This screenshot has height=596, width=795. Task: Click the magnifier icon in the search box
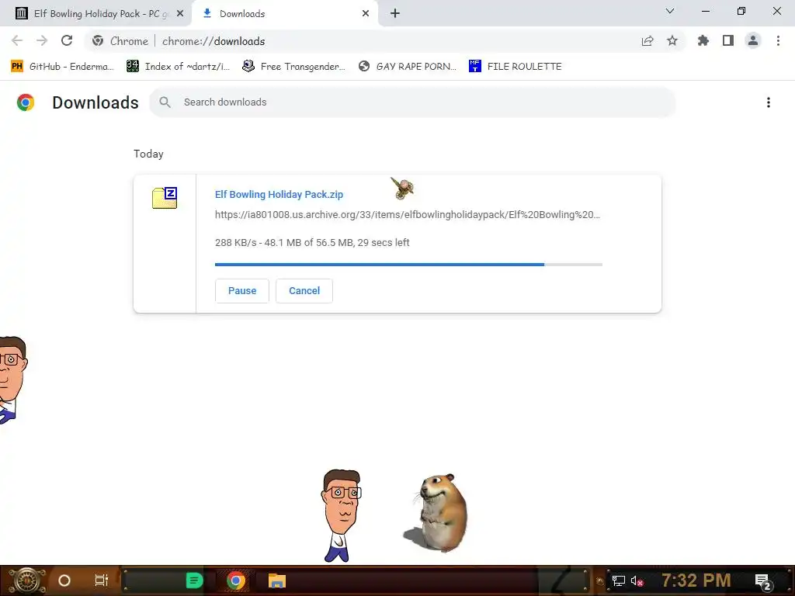pos(165,102)
